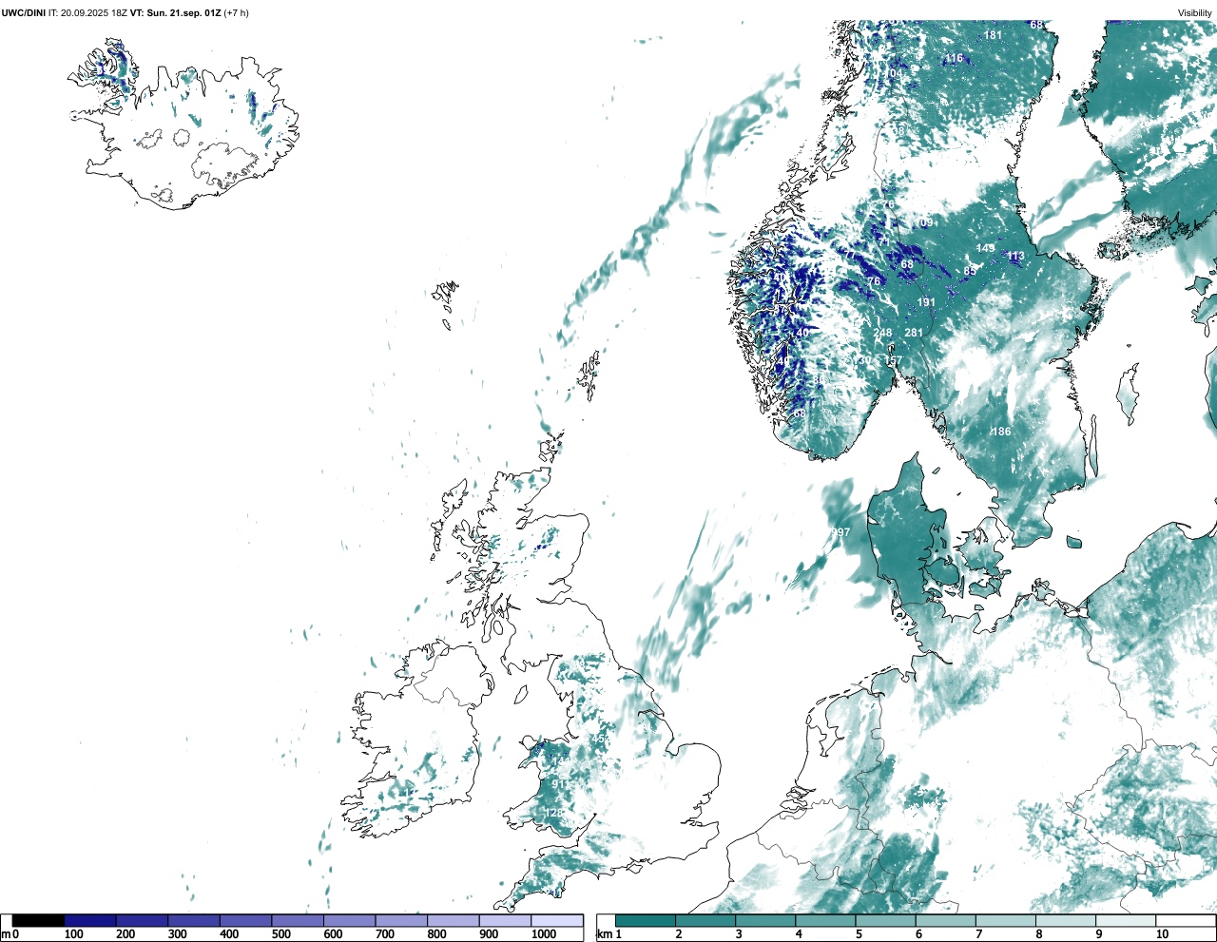Click the '(+7 h)' forecast offset text
1217x942 pixels.
236,13
